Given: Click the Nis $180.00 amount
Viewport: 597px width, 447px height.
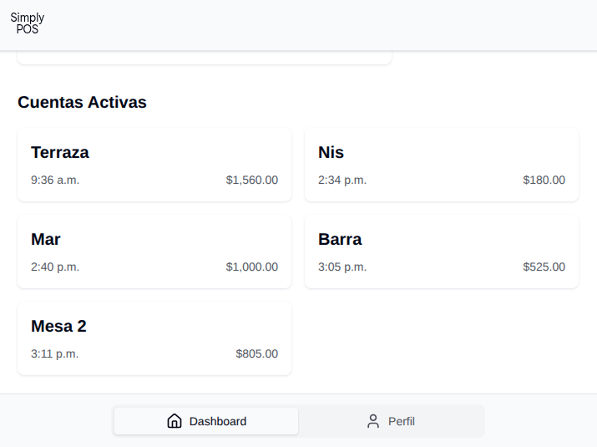Looking at the screenshot, I should 544,180.
